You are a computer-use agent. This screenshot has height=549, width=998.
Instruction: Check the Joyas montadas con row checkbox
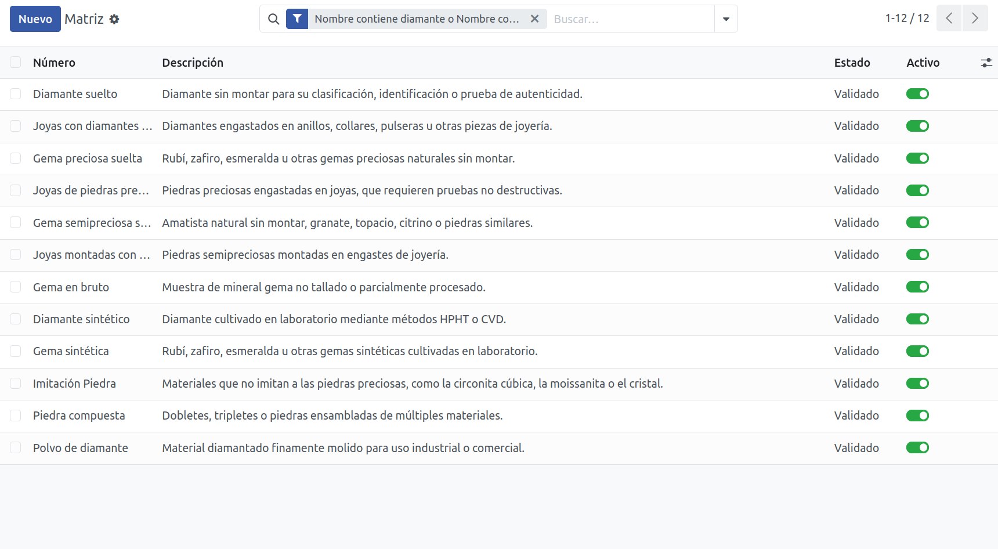click(x=16, y=255)
